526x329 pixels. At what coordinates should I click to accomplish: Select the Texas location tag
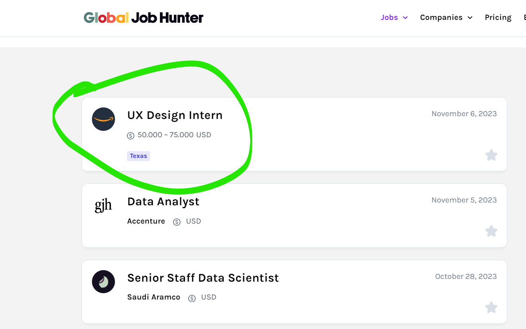(x=138, y=156)
